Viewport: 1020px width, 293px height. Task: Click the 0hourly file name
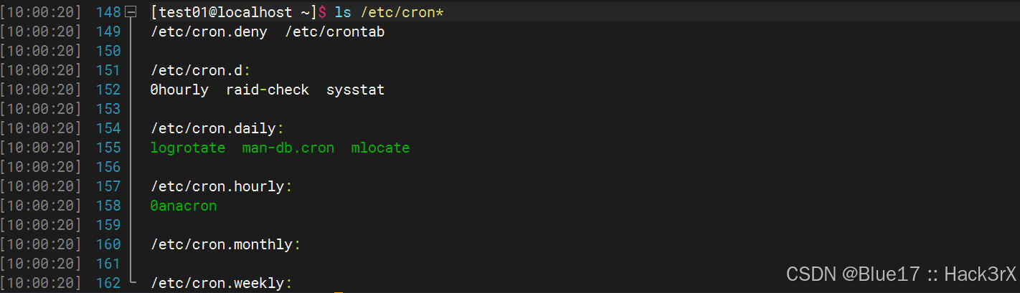(179, 90)
